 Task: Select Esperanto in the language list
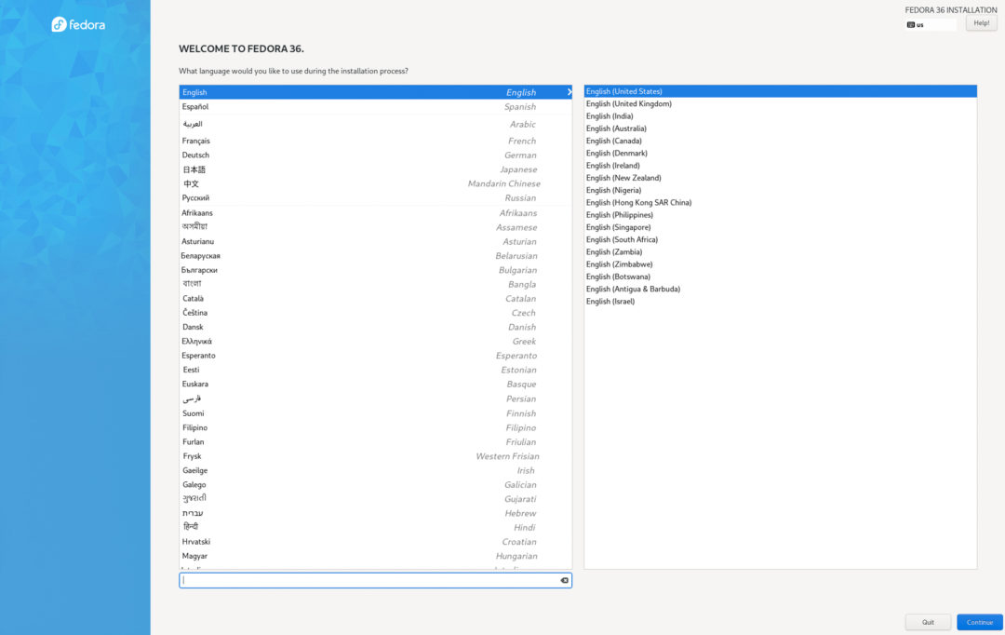[x=376, y=356]
